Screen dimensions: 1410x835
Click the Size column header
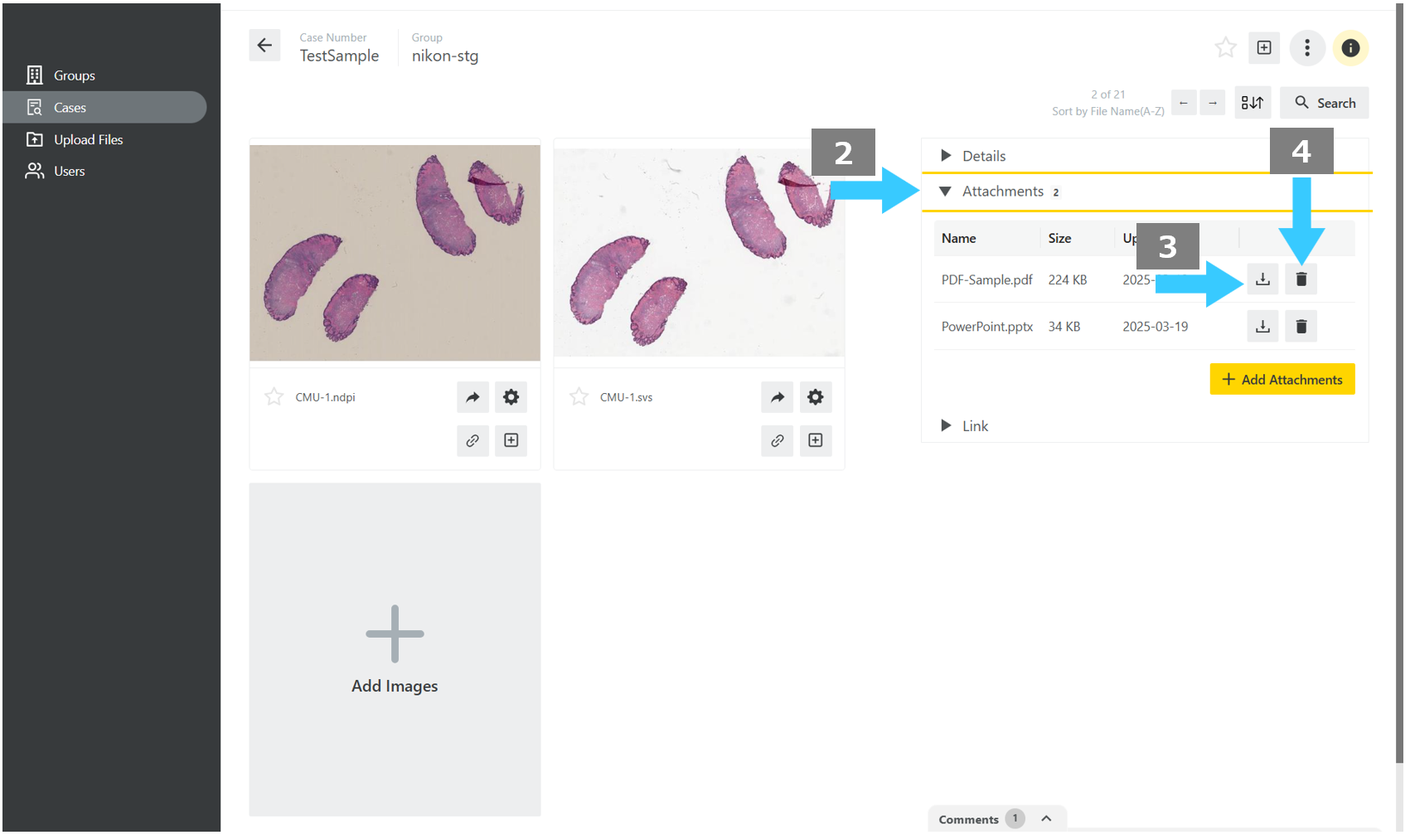pos(1059,238)
